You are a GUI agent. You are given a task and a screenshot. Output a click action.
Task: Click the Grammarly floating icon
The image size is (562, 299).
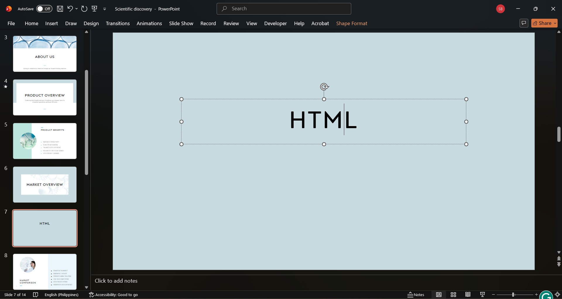546,295
